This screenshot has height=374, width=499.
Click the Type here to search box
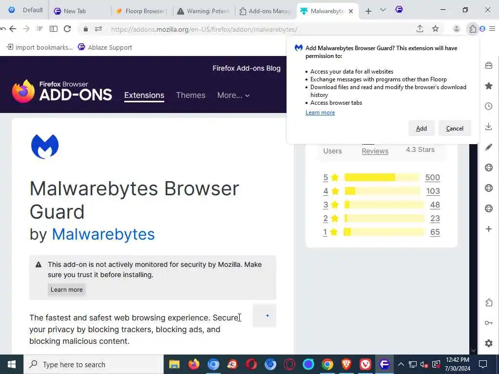[x=94, y=364]
